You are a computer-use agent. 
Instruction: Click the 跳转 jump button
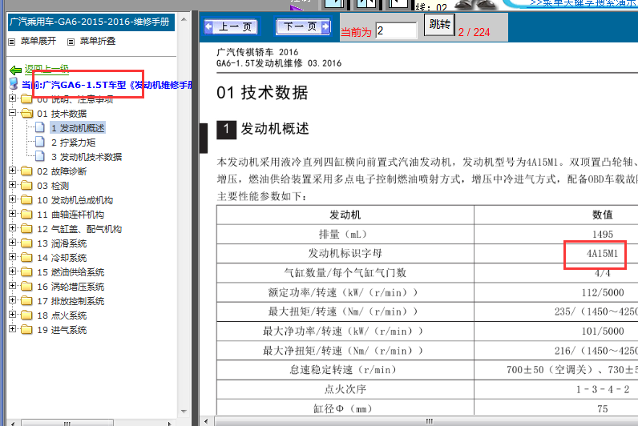click(439, 25)
